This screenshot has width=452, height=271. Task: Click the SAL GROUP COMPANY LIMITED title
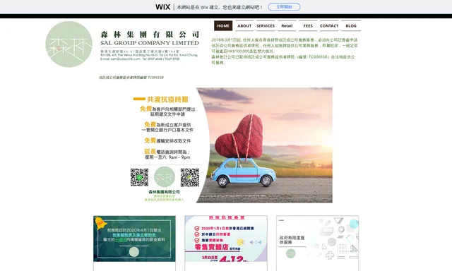150,43
